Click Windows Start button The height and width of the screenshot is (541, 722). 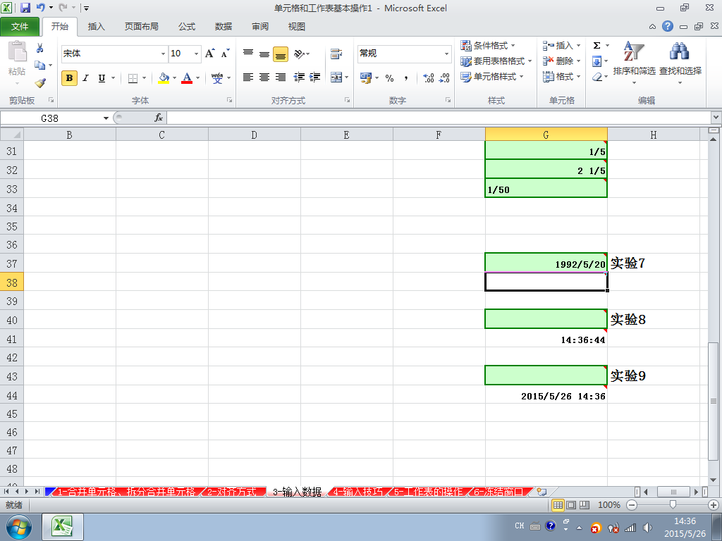click(19, 527)
